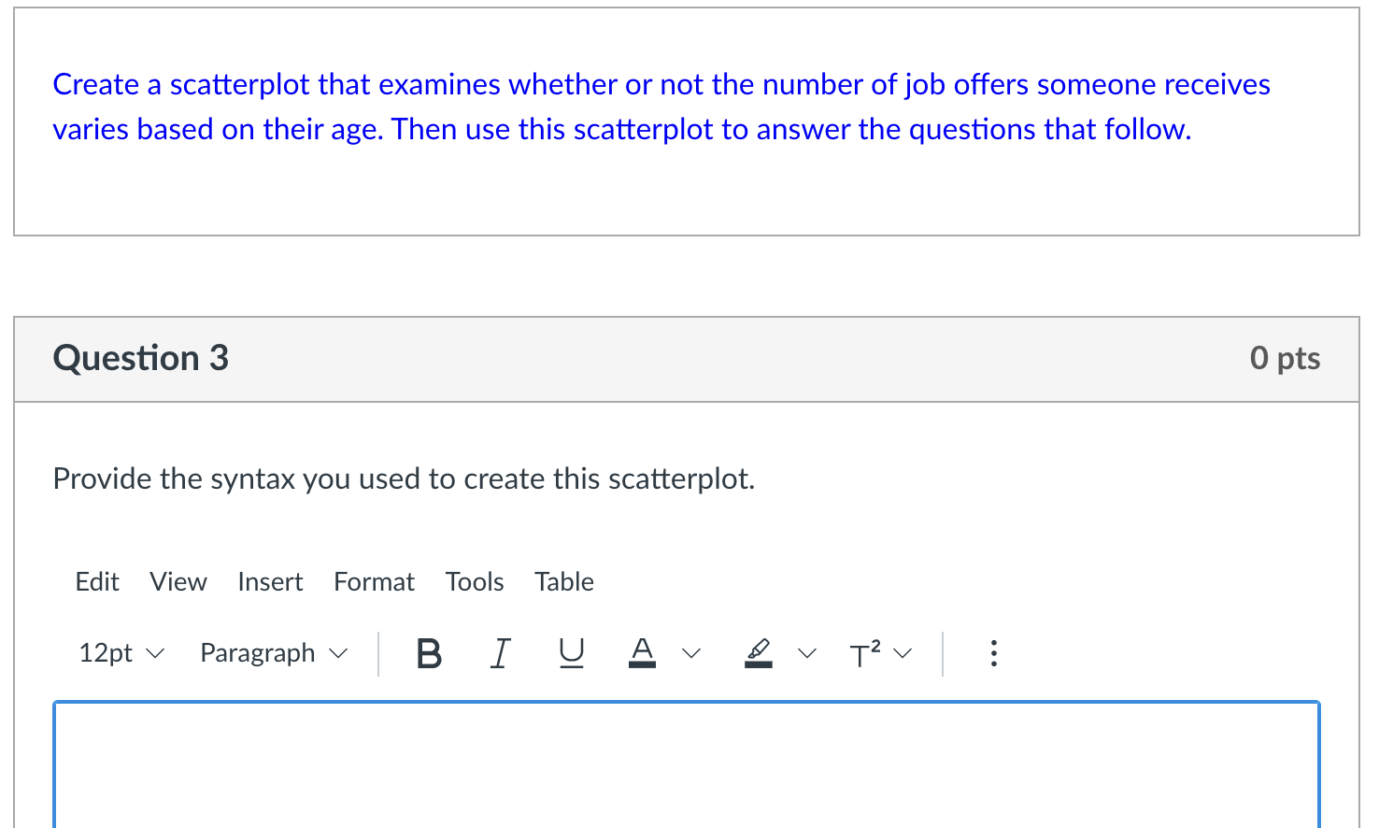Open the Tools menu
1379x828 pixels.
click(x=475, y=581)
